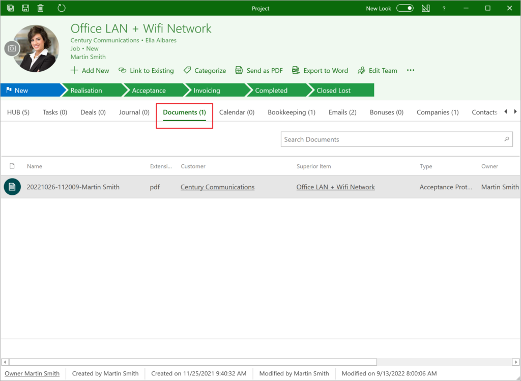Sort by the Customer column header
Image resolution: width=521 pixels, height=381 pixels.
[193, 166]
